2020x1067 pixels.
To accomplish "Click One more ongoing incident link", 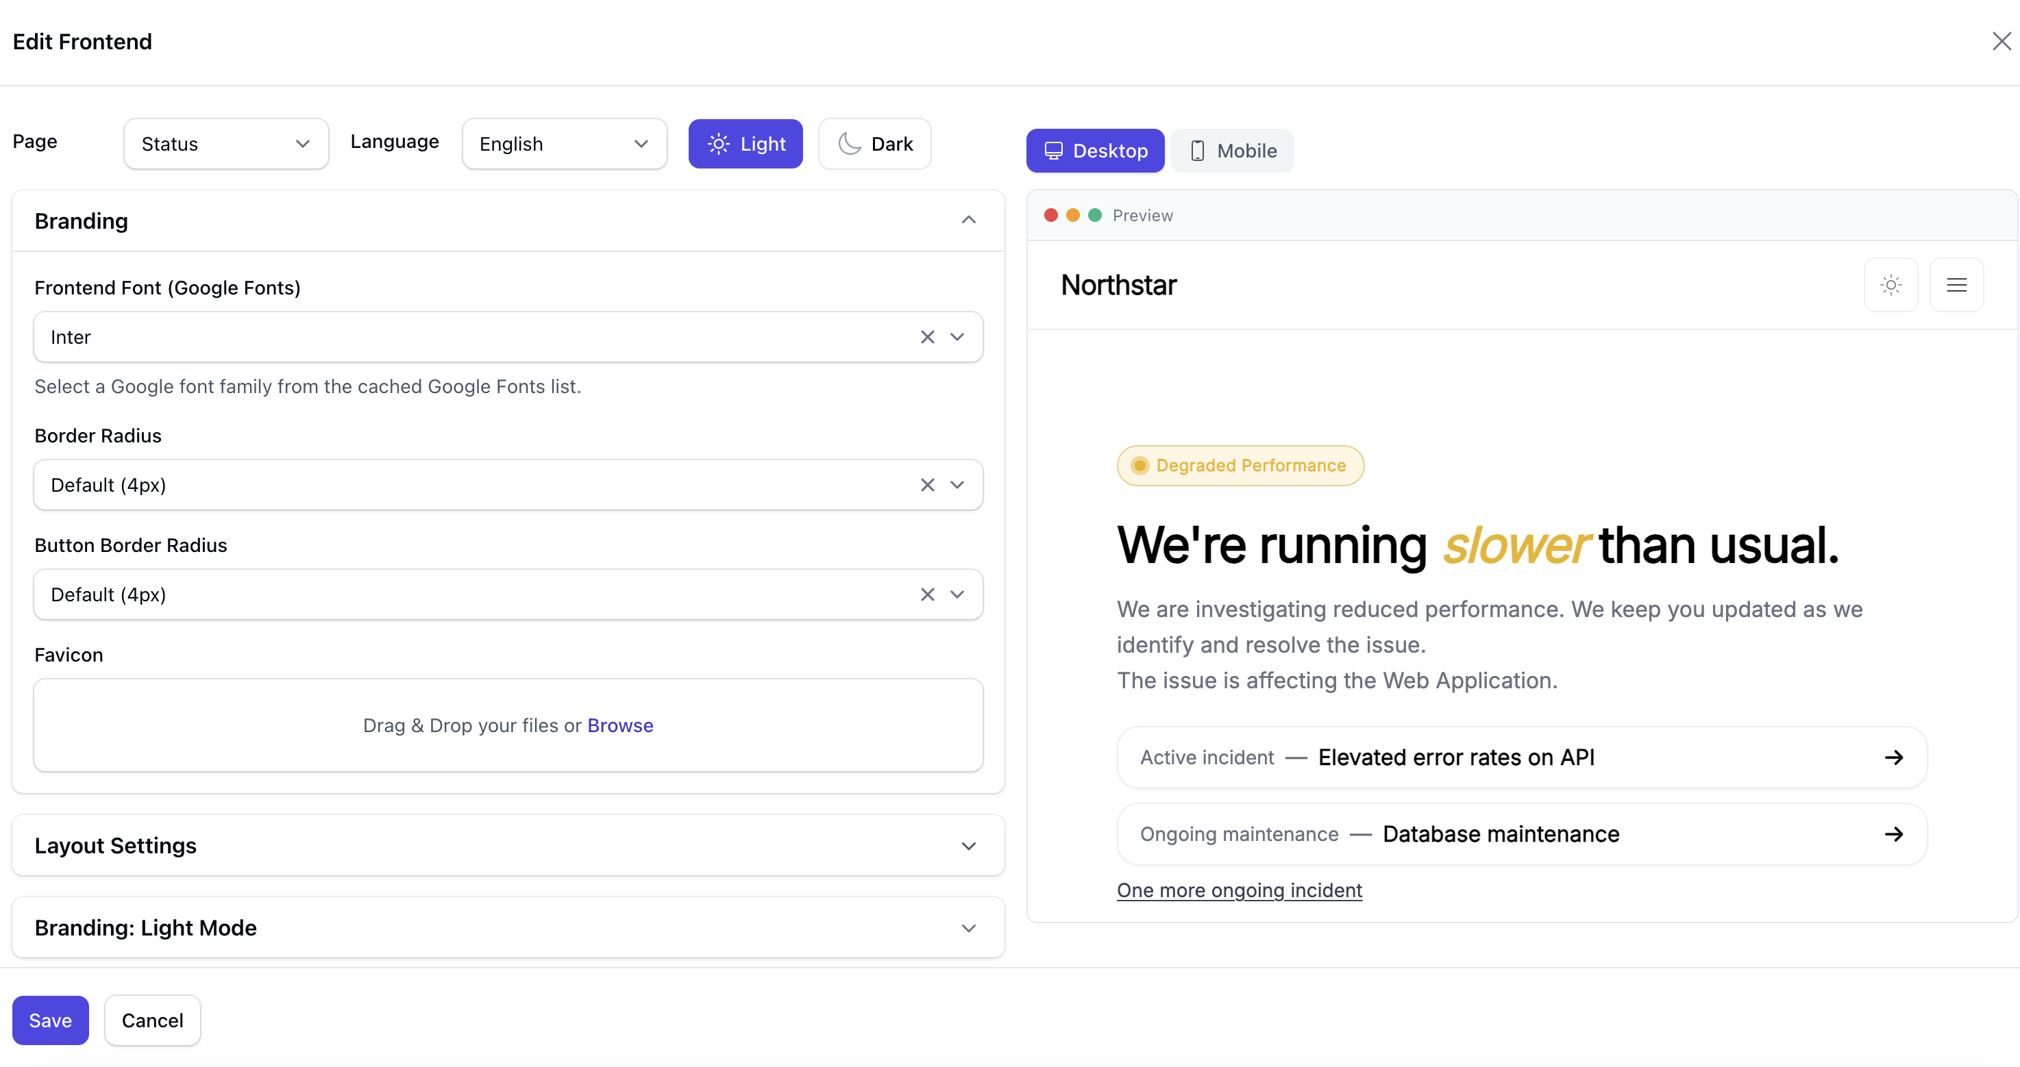I will (1239, 890).
